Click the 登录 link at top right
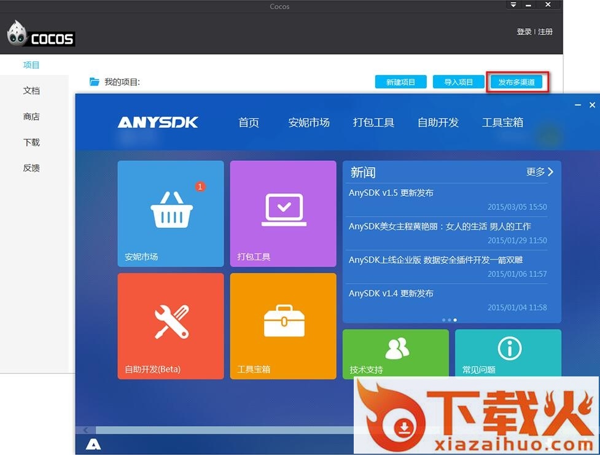 (x=524, y=32)
